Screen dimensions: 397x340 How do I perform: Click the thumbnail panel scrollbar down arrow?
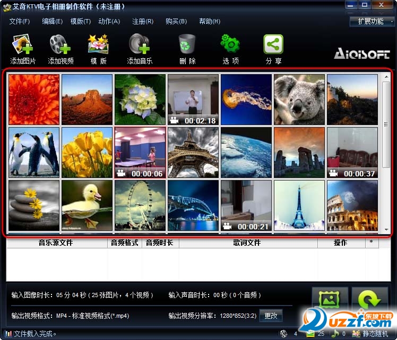coord(386,229)
